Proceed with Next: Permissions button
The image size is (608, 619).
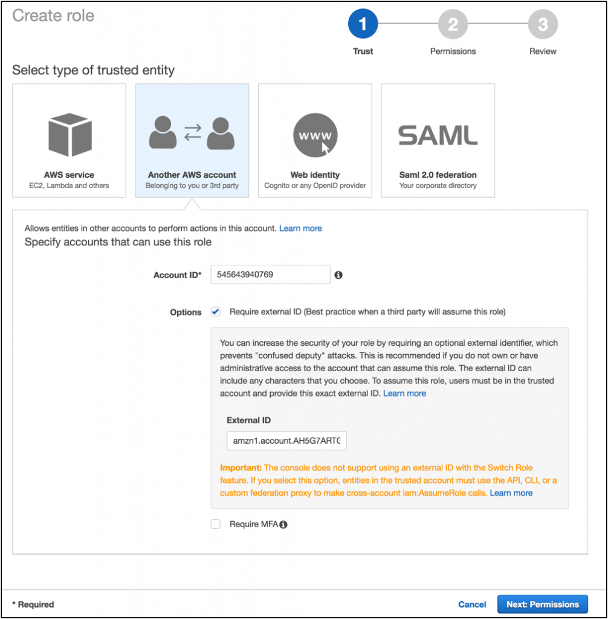(x=543, y=604)
